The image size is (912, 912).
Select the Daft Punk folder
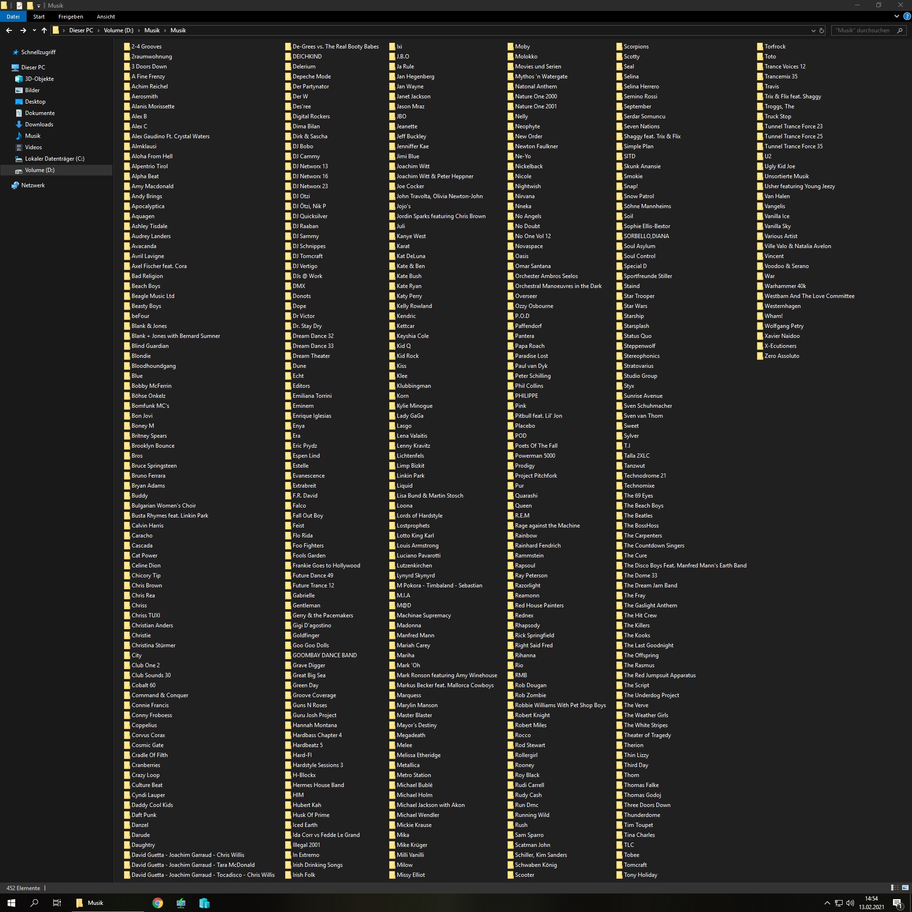(x=140, y=815)
